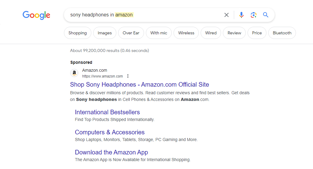
Task: Clear the search box with X icon
Action: (226, 15)
